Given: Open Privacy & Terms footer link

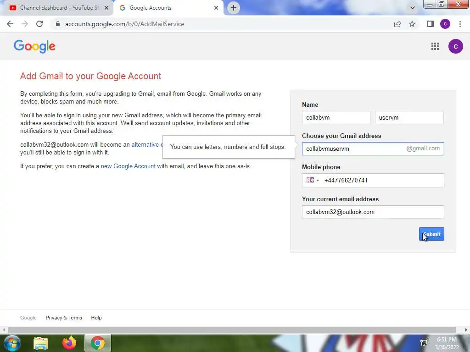Looking at the screenshot, I should coord(64,318).
